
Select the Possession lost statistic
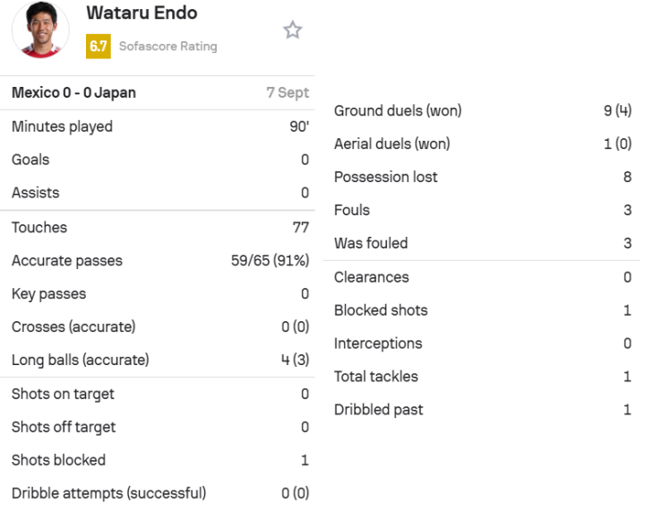tap(482, 178)
